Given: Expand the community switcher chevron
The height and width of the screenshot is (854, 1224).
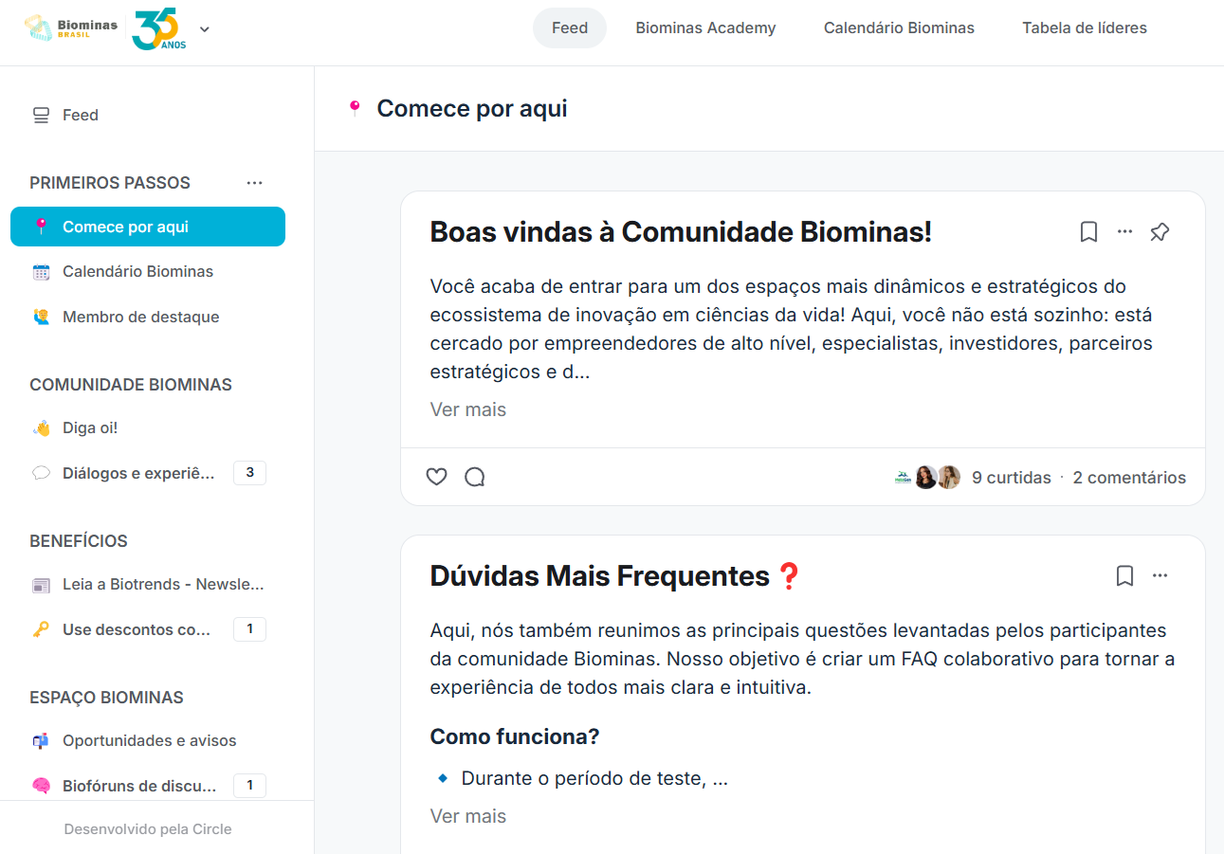Looking at the screenshot, I should (x=205, y=28).
